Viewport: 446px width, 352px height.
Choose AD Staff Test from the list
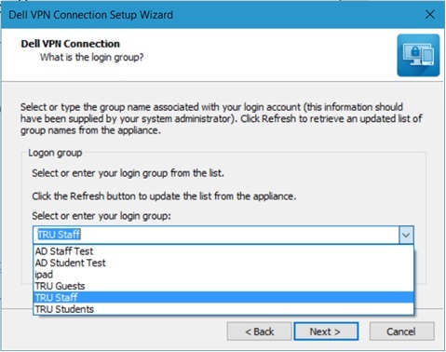pos(223,250)
